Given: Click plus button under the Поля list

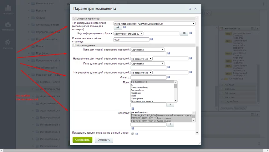Looking at the screenshot, I should (x=170, y=105).
